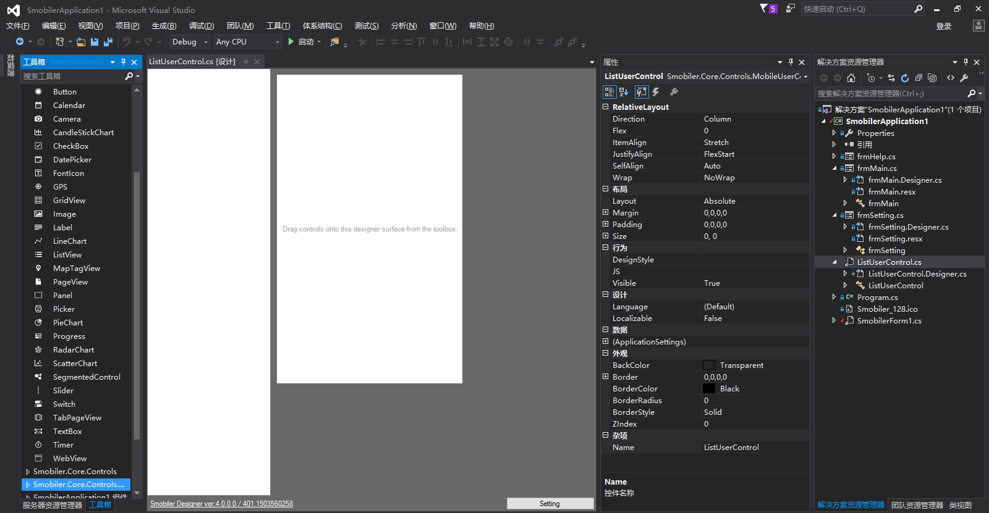Image resolution: width=989 pixels, height=513 pixels.
Task: Click the search icon in toolbox search box
Action: (x=129, y=76)
